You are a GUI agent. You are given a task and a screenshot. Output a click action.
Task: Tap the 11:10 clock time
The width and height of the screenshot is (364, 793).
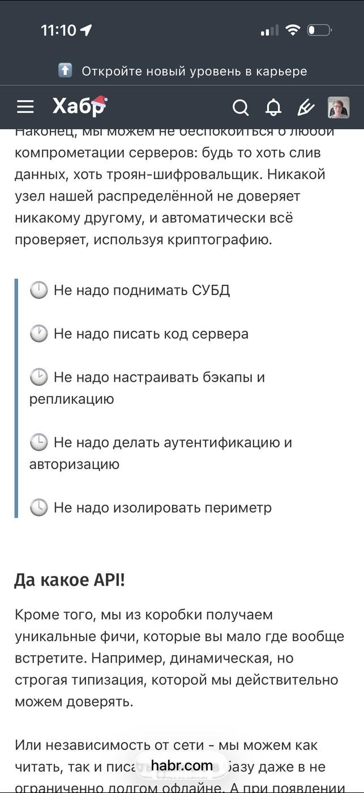point(58,31)
